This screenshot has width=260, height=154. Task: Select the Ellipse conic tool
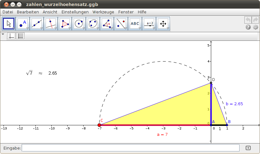point(93,24)
